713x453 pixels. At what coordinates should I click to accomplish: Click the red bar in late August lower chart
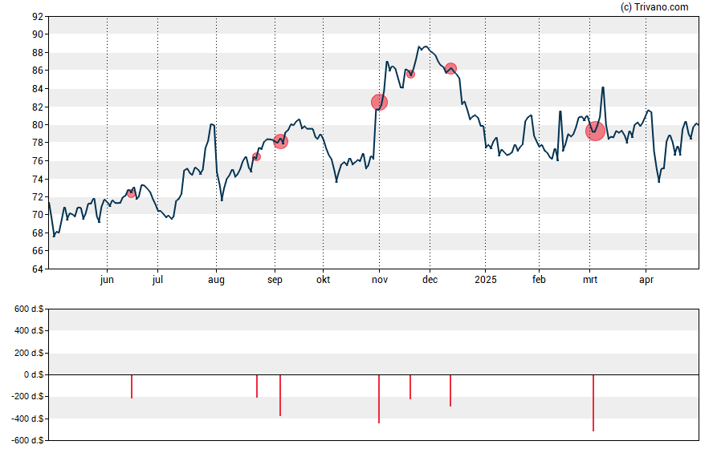pos(257,386)
